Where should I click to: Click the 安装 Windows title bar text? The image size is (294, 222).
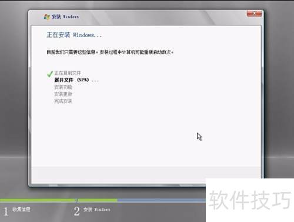65,16
